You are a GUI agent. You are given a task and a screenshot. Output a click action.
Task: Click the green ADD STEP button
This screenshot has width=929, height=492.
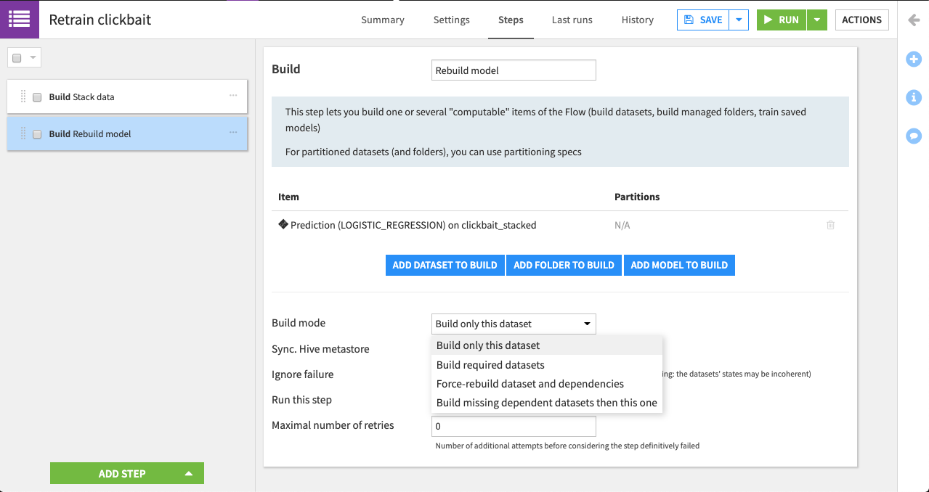click(x=127, y=473)
